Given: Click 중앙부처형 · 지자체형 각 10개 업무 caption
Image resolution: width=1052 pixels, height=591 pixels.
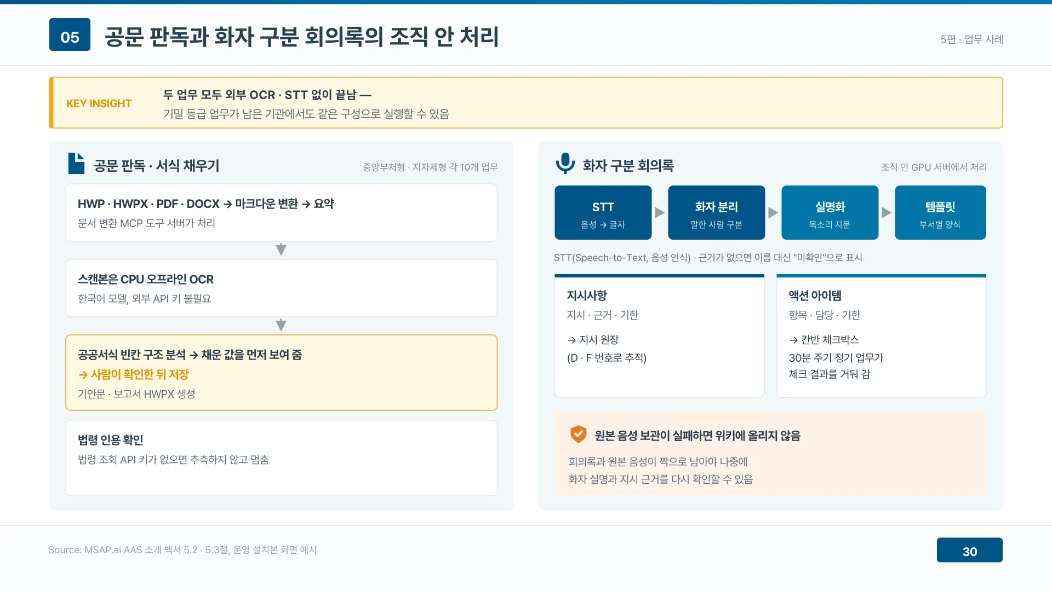Looking at the screenshot, I should (x=430, y=167).
